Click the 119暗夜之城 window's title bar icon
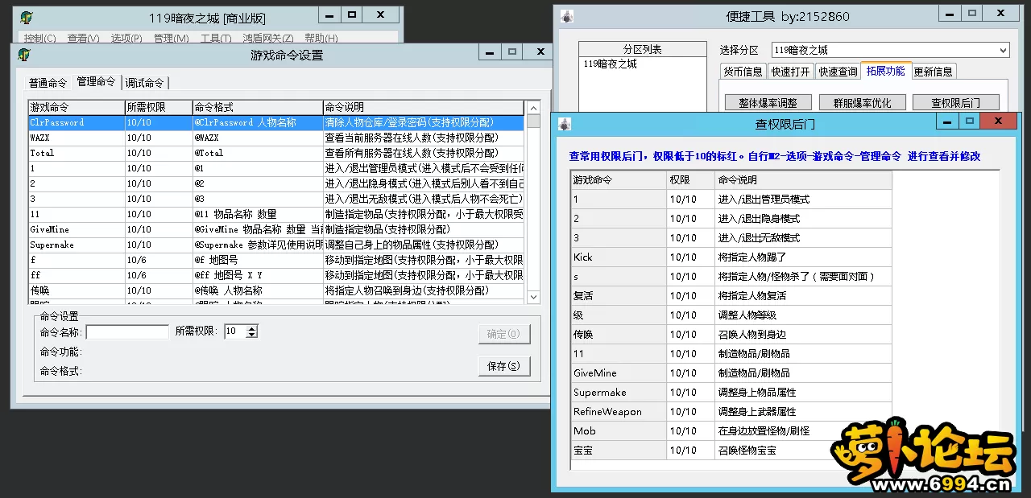1031x498 pixels. 25,17
